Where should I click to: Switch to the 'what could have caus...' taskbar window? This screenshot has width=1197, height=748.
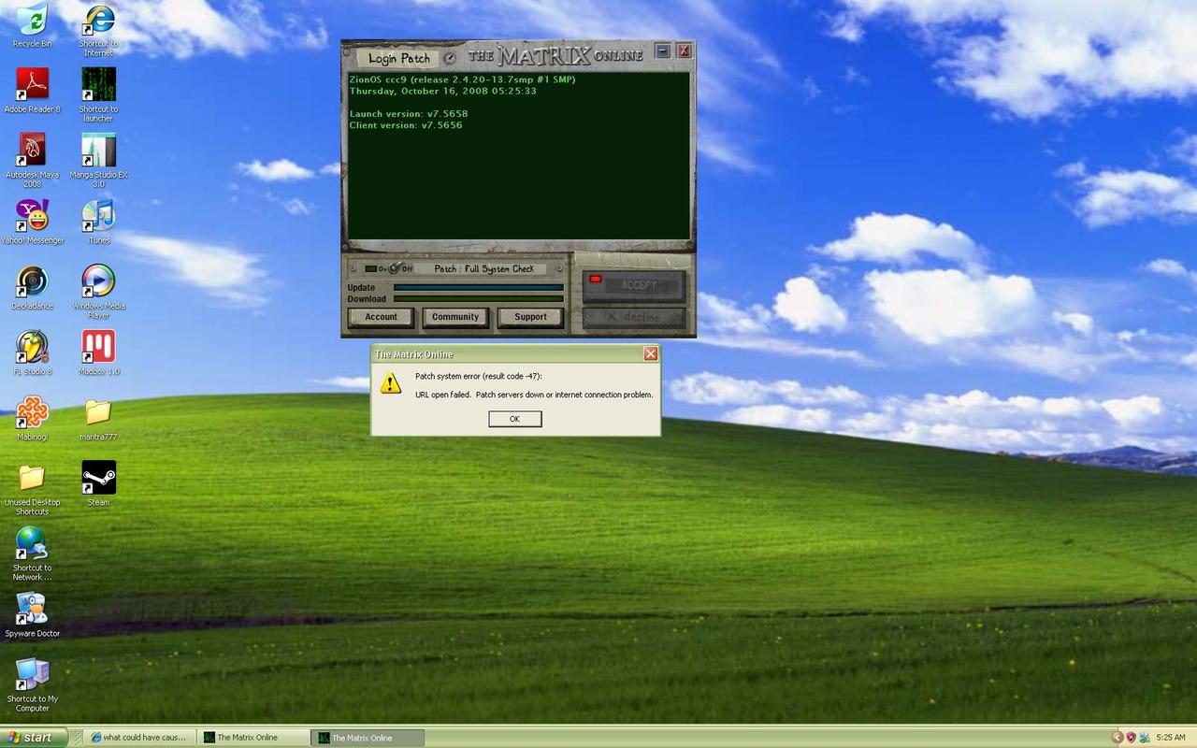[x=140, y=737]
